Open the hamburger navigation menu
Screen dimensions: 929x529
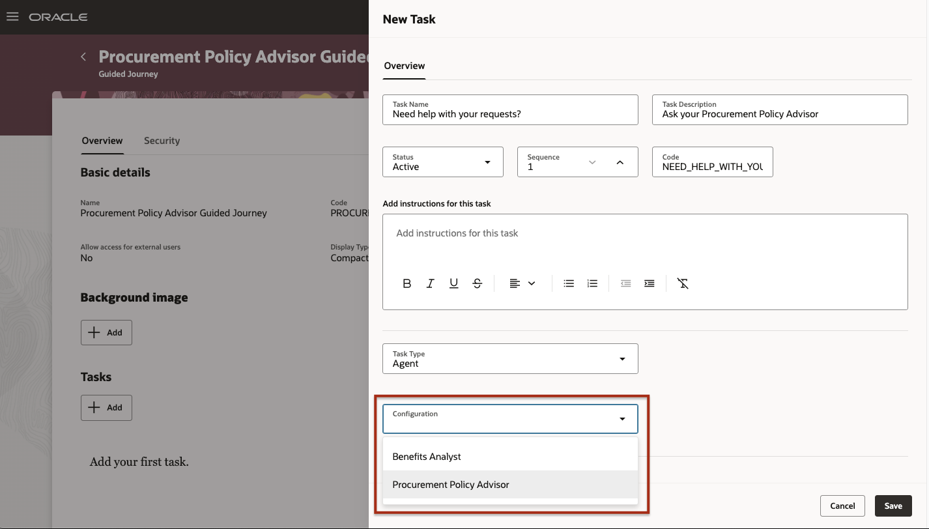pos(12,17)
